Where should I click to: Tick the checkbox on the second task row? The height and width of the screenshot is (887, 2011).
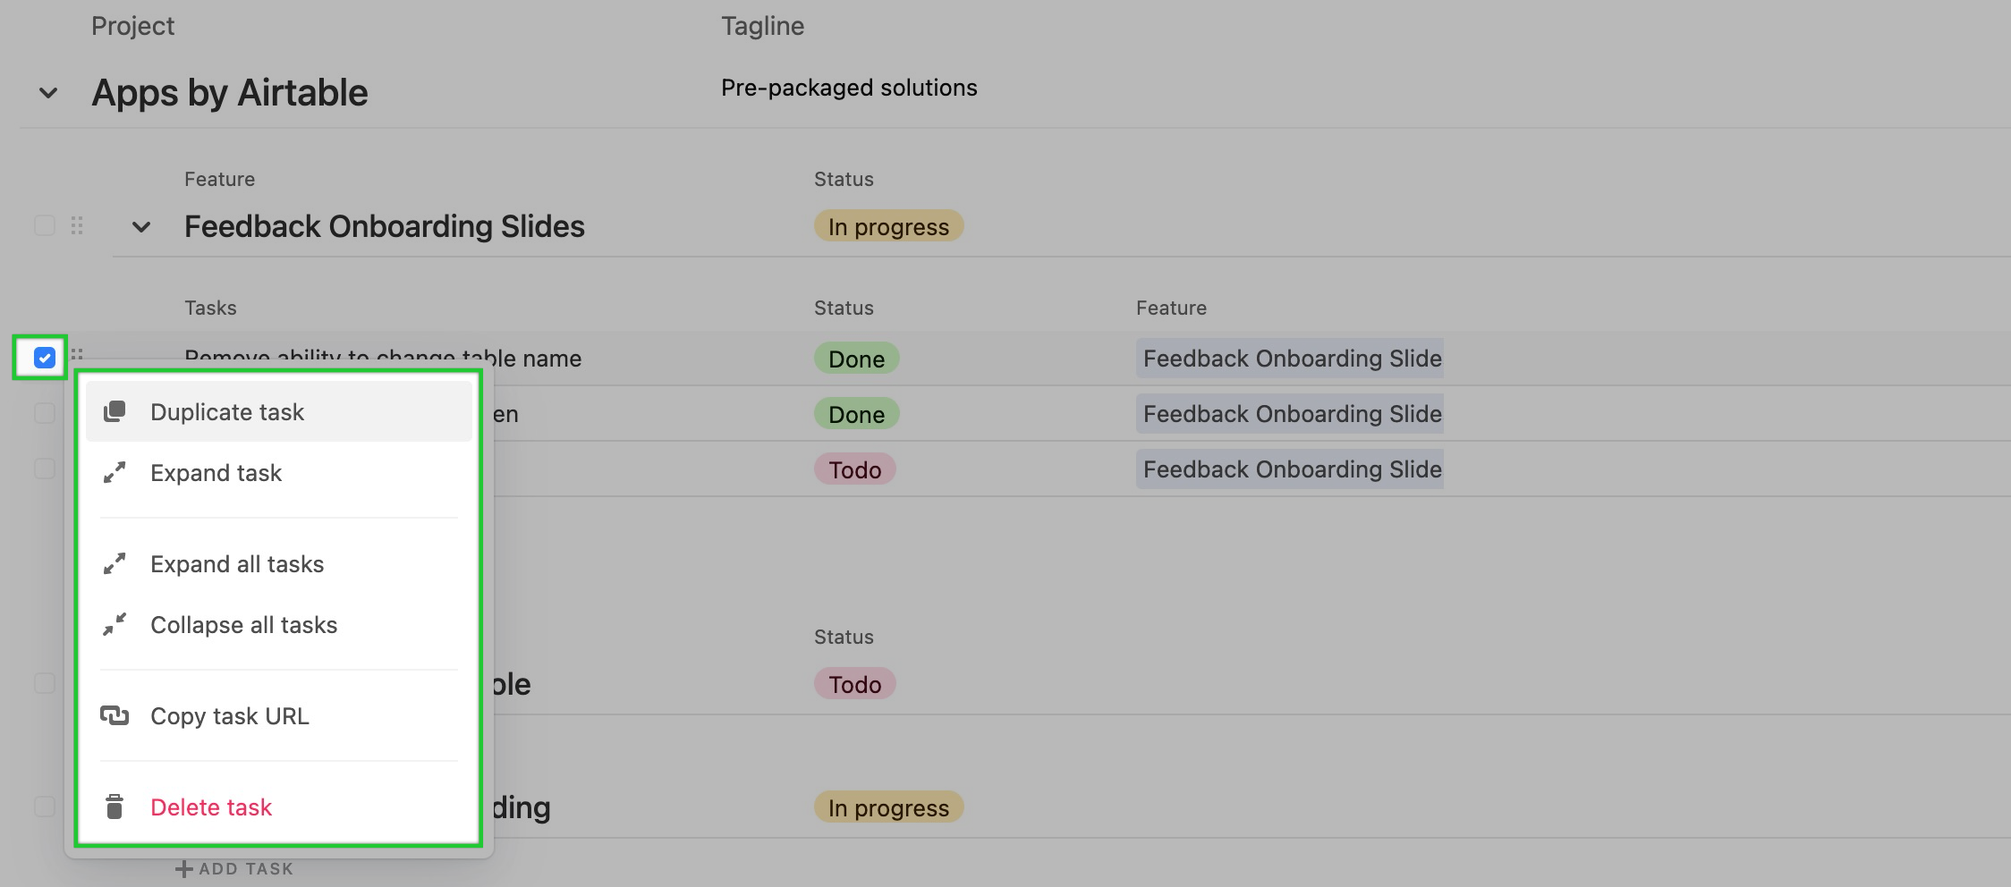coord(45,413)
